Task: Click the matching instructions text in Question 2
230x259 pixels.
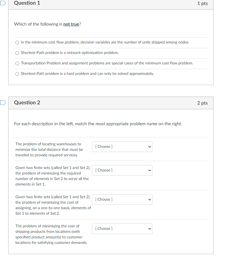Action: click(98, 124)
